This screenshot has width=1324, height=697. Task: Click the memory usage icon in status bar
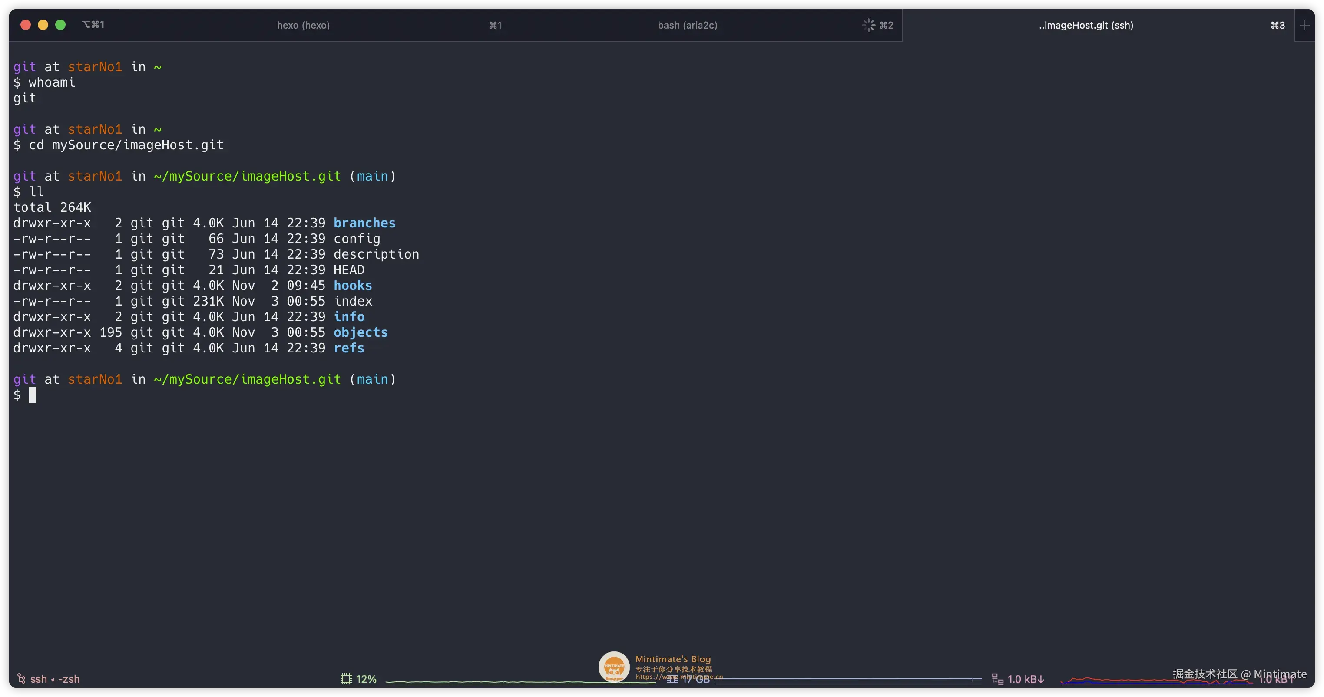pos(672,679)
